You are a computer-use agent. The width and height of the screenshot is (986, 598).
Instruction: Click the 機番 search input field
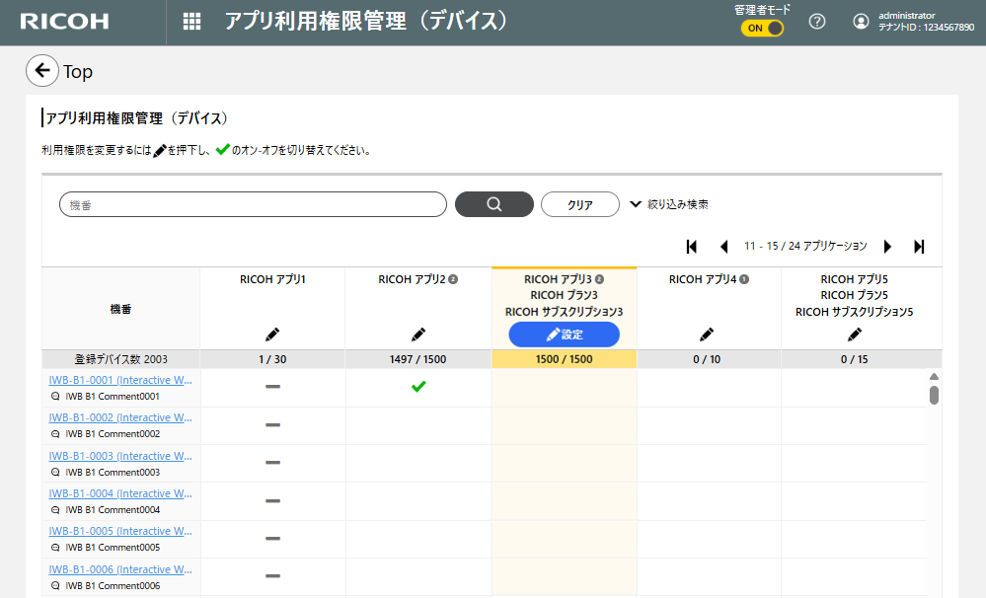pos(253,204)
